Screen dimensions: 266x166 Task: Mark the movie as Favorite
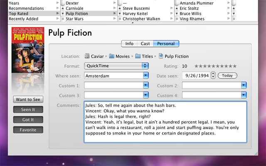(x=28, y=130)
